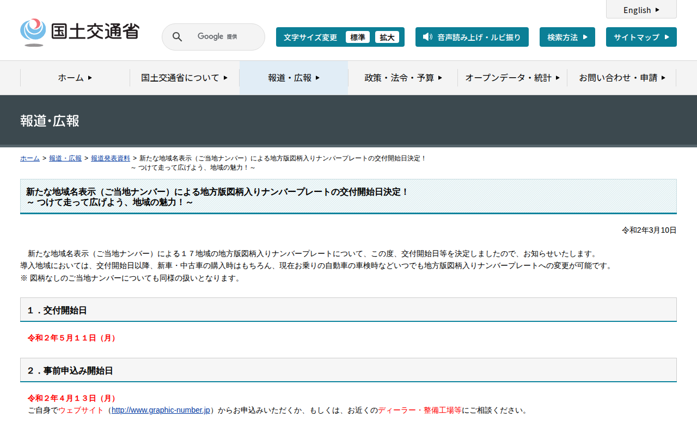
Task: Click the arrow icon beside English
Action: (657, 10)
